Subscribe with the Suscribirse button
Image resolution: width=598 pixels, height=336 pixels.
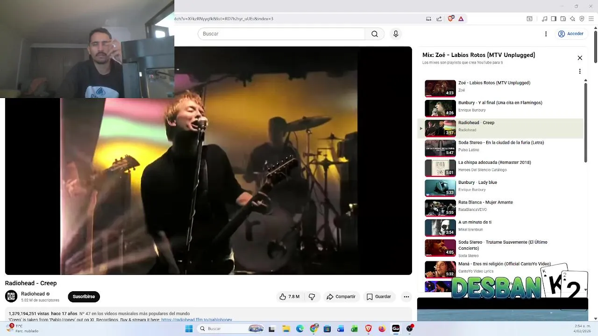pos(84,297)
